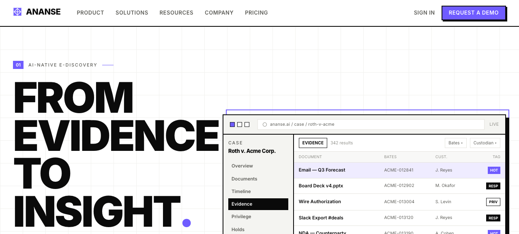Click the CUST. column header

click(x=441, y=157)
